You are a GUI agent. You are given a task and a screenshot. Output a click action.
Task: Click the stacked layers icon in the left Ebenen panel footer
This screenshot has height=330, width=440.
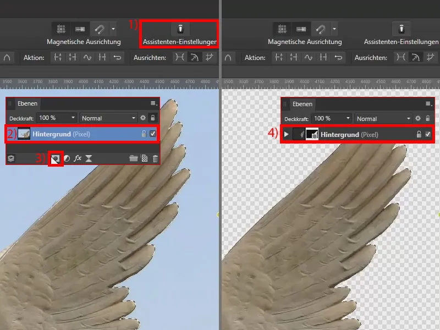tap(11, 158)
